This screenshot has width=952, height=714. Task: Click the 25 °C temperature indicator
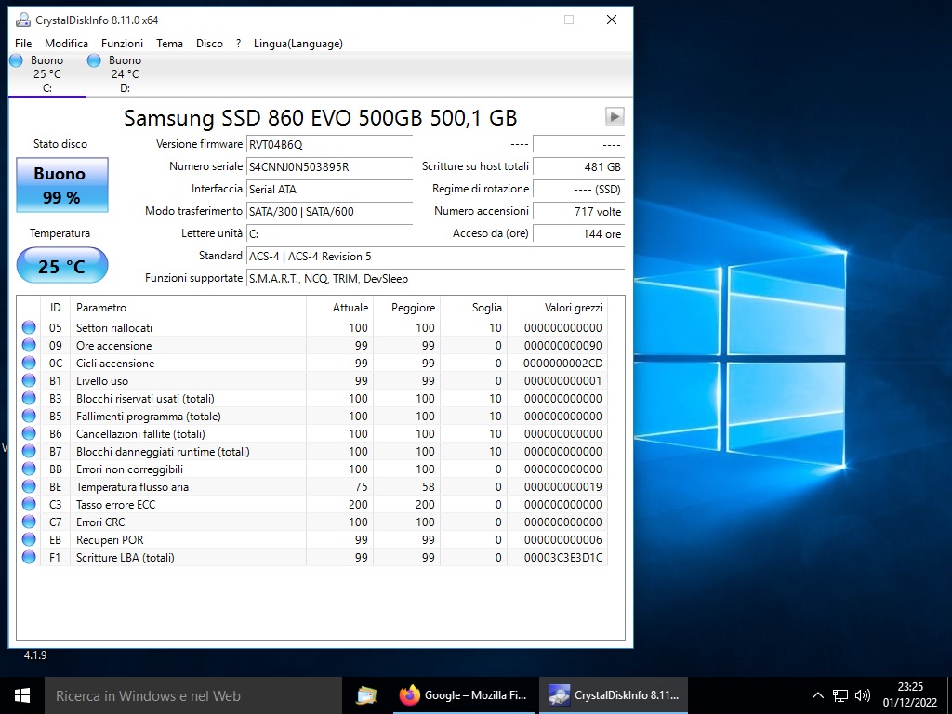pyautogui.click(x=62, y=266)
